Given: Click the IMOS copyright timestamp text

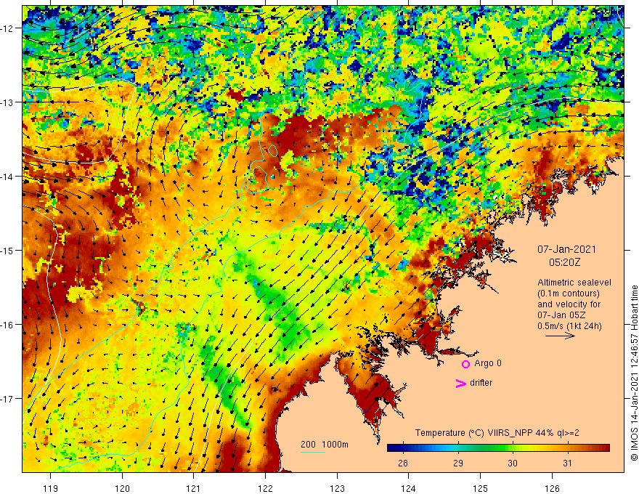Looking at the screenshot, I should coord(634,373).
